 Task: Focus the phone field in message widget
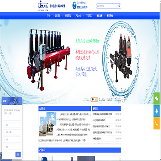click(x=12, y=132)
